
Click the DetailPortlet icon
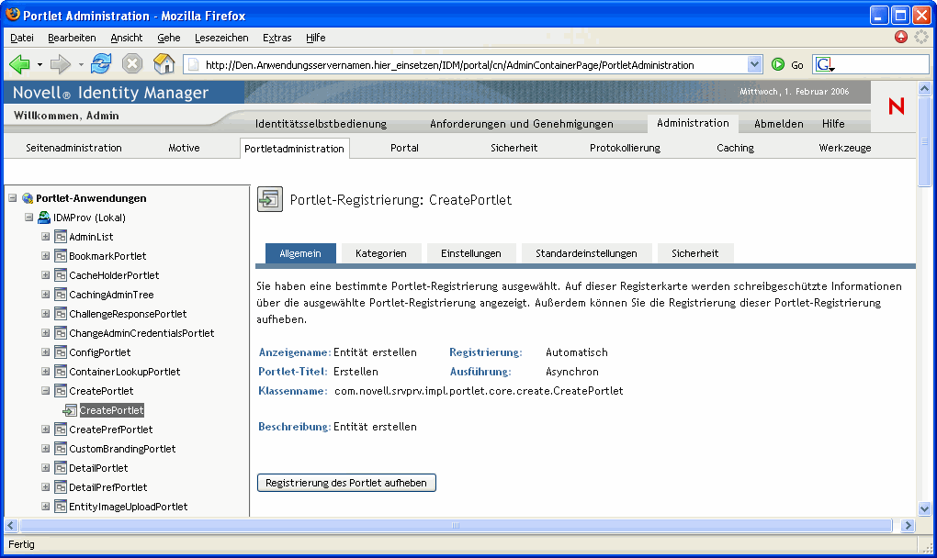click(61, 468)
